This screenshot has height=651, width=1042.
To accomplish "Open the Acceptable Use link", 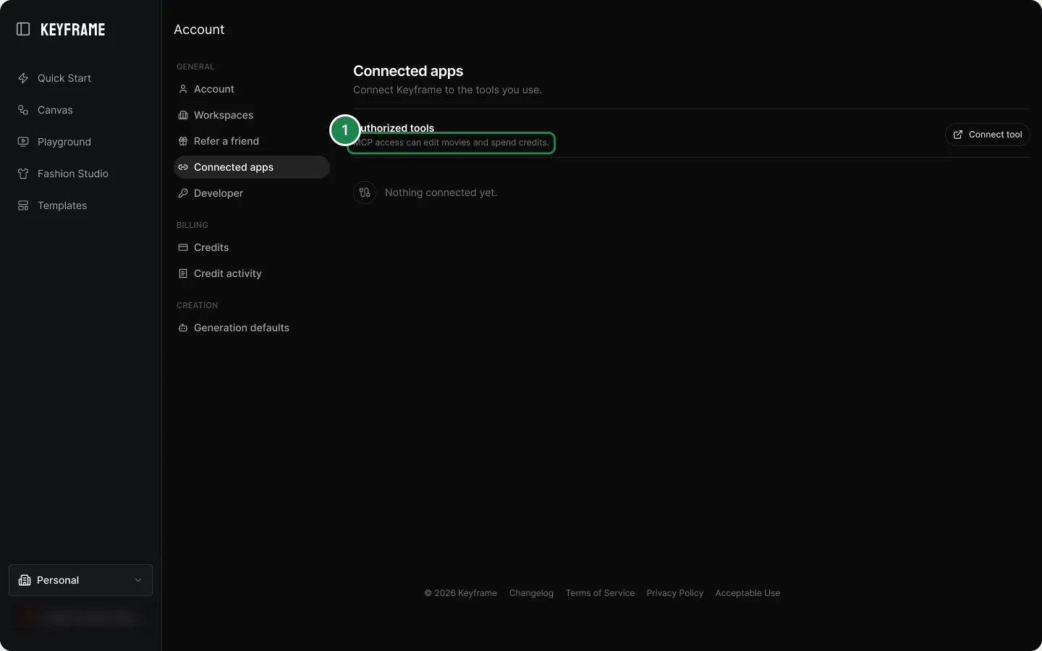I will click(747, 593).
